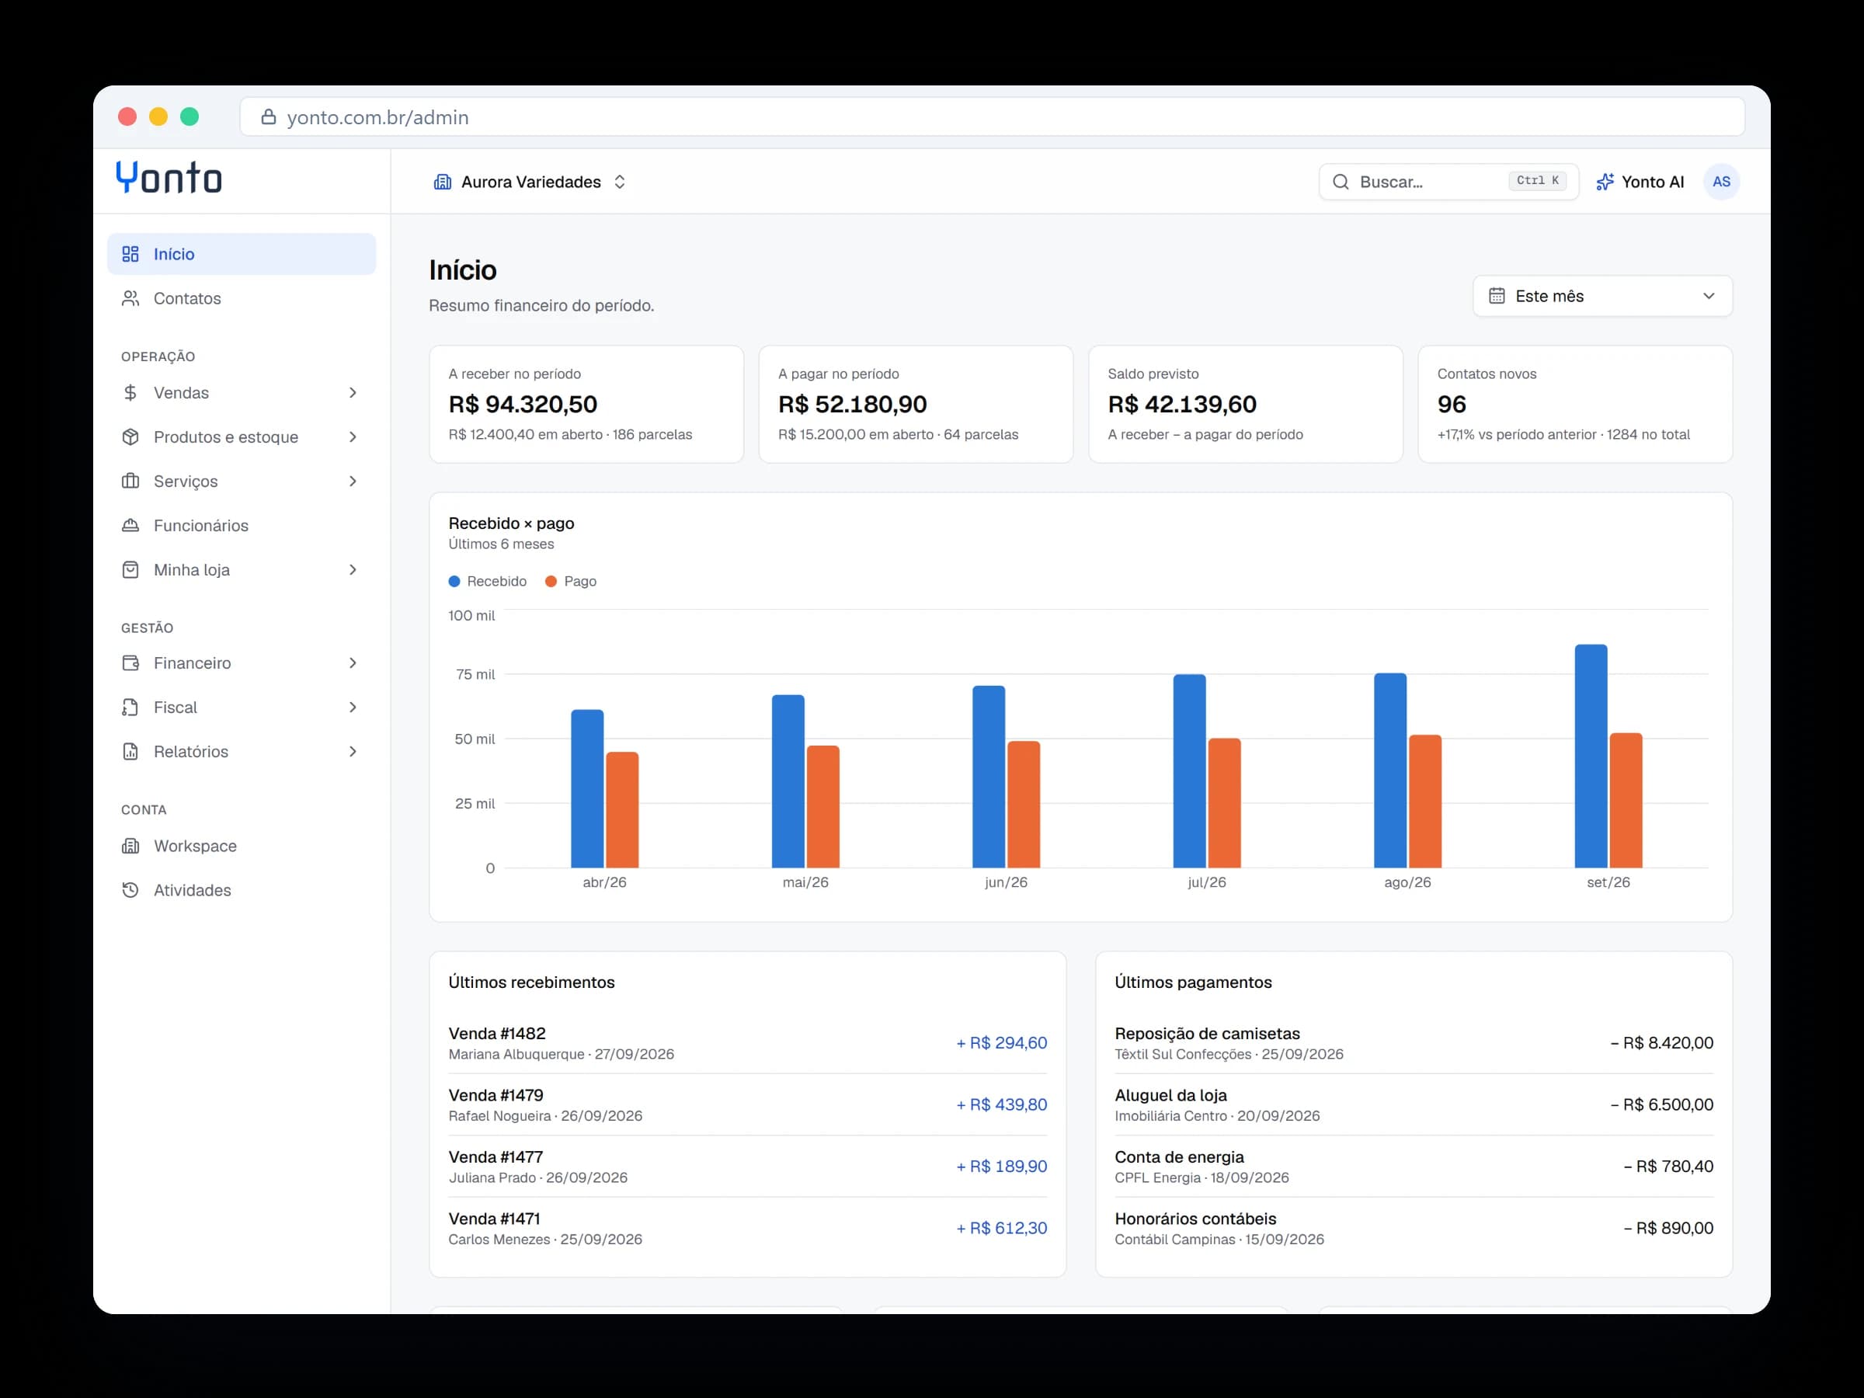This screenshot has width=1864, height=1398.
Task: Click the Funcionários hard hat icon
Action: 130,525
